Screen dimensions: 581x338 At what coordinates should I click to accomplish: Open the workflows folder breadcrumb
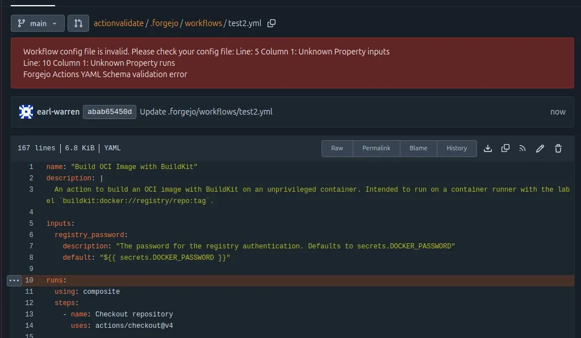pos(203,23)
